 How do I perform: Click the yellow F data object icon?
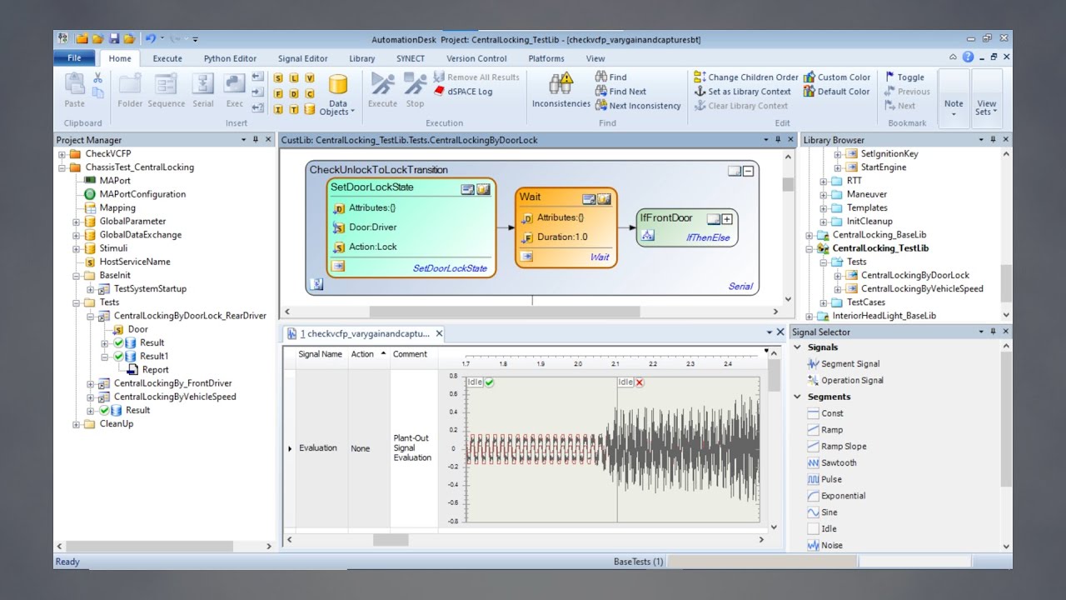tap(279, 93)
